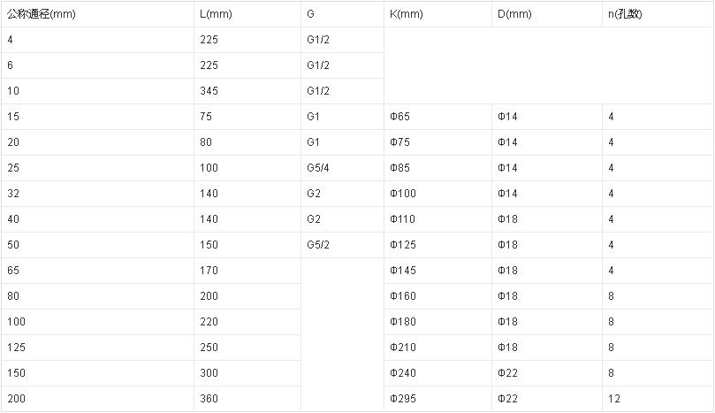The height and width of the screenshot is (413, 715).
Task: Select the Φ240 cell
Action: (x=402, y=373)
